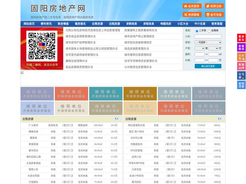Viewport: 246px width, 184px height.
Task: Click 更多 in 出租房源 header
Action: [220, 119]
